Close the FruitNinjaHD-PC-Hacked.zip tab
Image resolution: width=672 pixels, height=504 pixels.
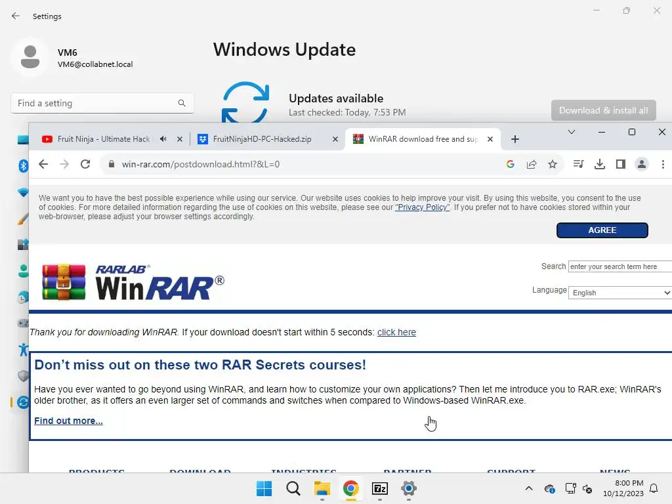[335, 139]
